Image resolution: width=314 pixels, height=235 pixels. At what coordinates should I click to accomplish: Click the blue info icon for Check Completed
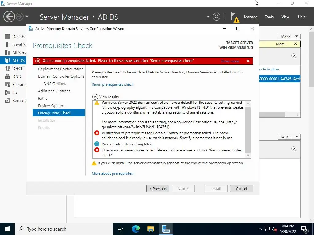click(x=97, y=144)
